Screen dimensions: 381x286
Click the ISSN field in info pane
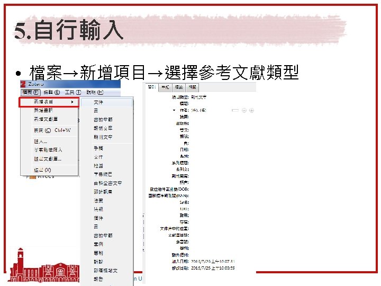(x=222, y=195)
